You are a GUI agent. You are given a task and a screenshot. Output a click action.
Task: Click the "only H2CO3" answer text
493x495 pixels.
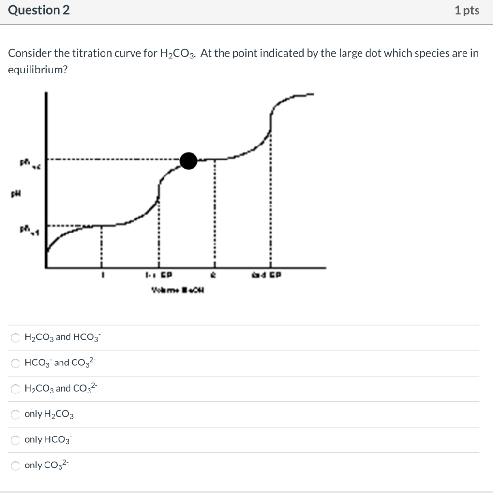coord(48,414)
